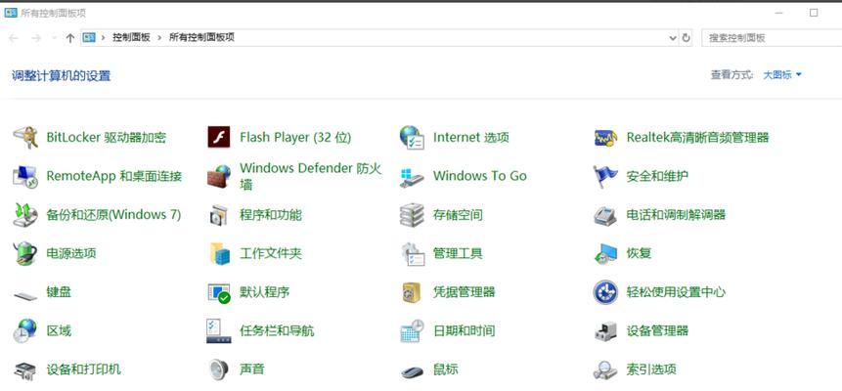Open the 设备和打印机 printer icon
The height and width of the screenshot is (391, 842).
pos(25,370)
